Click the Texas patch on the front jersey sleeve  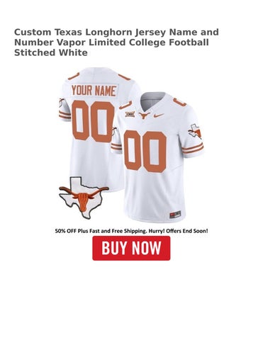coord(195,132)
